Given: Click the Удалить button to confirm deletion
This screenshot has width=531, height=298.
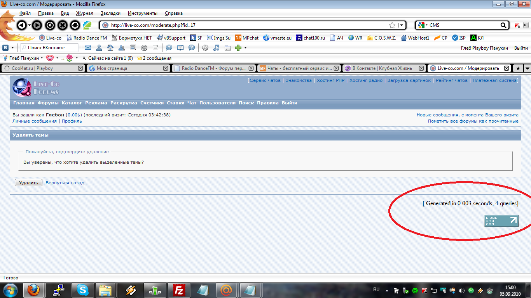Looking at the screenshot, I should 28,183.
